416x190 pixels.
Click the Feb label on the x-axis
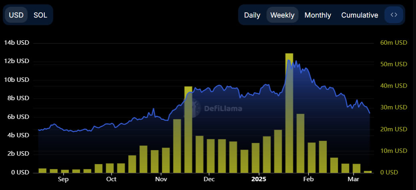point(308,179)
